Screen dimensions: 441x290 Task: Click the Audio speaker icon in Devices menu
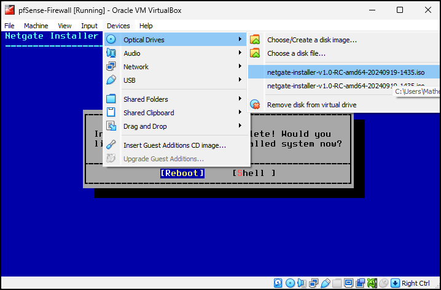pyautogui.click(x=111, y=53)
